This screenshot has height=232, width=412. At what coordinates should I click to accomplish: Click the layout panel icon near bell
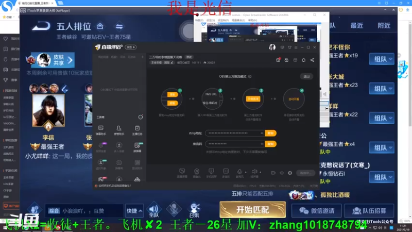coord(295,60)
